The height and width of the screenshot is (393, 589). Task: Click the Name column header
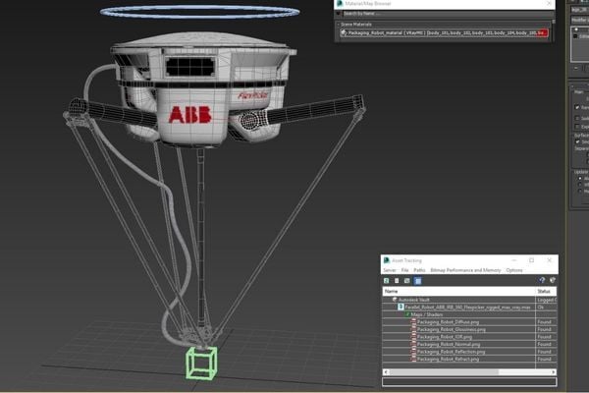(x=393, y=291)
